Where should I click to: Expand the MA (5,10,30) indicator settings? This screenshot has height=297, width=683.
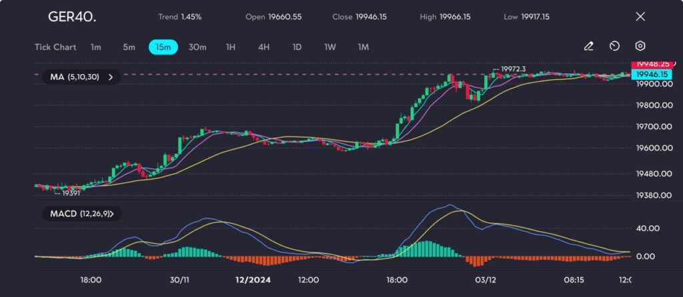click(x=81, y=77)
